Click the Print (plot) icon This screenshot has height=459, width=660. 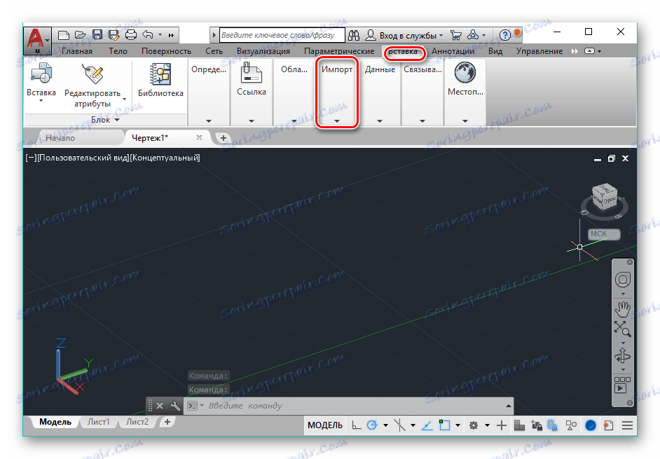coord(131,35)
